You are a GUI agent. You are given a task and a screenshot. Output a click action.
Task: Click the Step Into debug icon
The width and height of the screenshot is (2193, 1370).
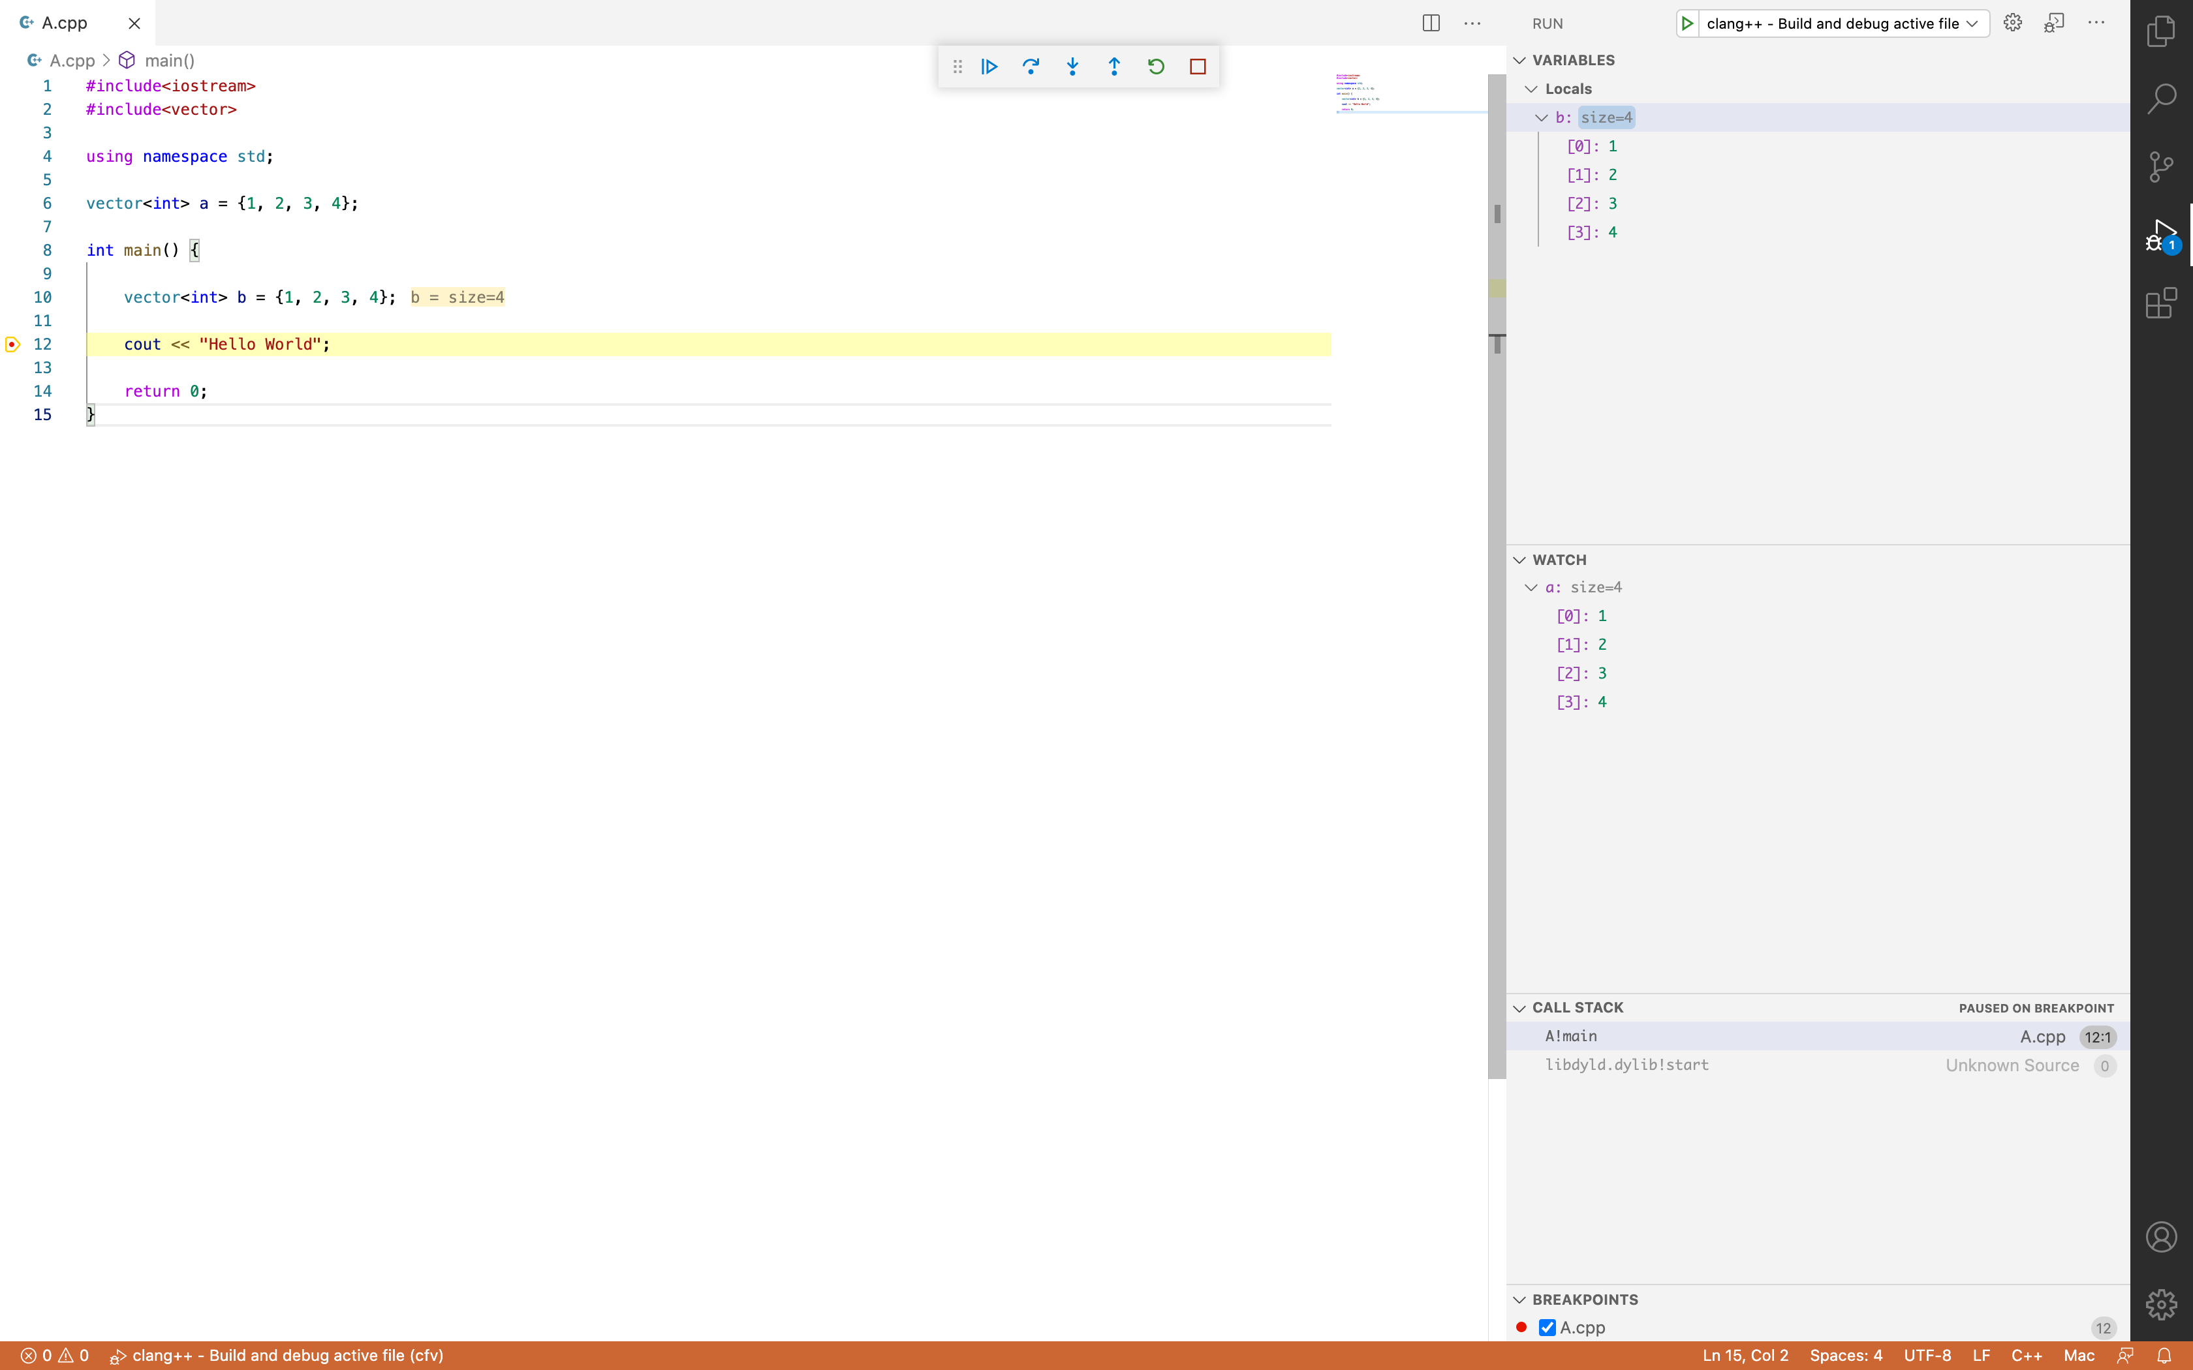point(1073,66)
